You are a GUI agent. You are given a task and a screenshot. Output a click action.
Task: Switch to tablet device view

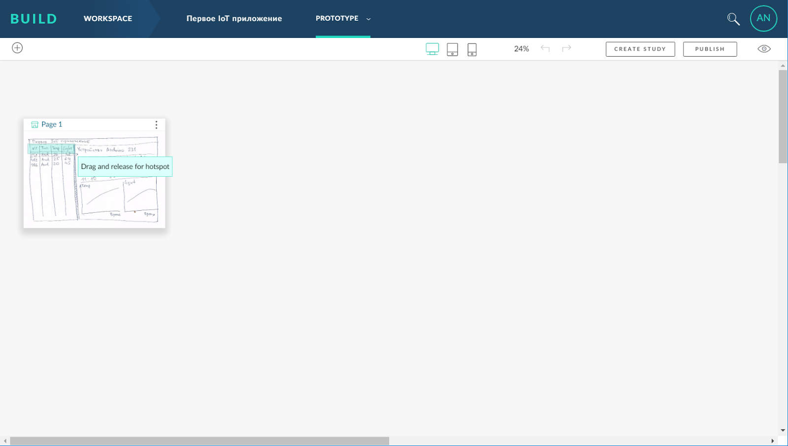coord(453,49)
